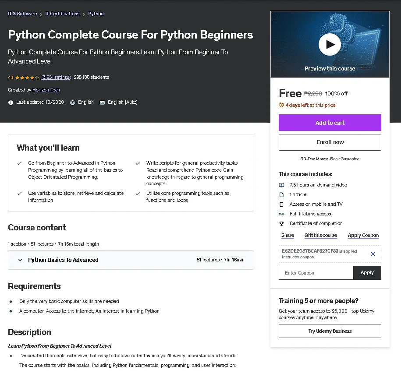Click the alarm clock icon beside days left
The image size is (401, 377).
(281, 105)
